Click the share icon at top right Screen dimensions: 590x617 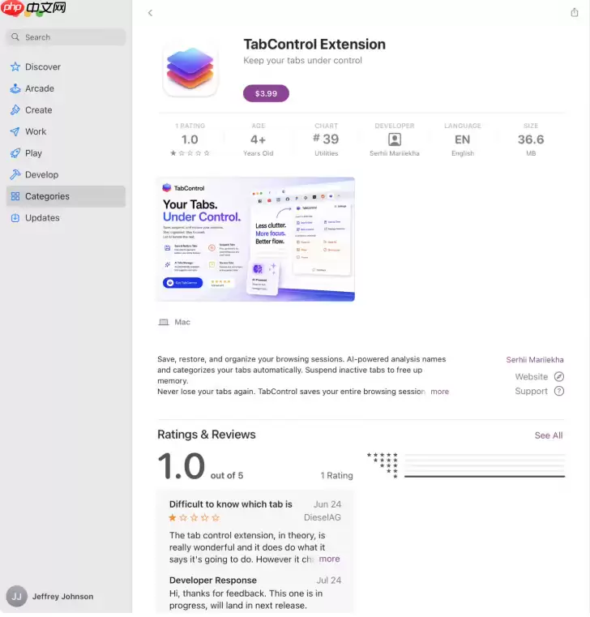tap(575, 12)
